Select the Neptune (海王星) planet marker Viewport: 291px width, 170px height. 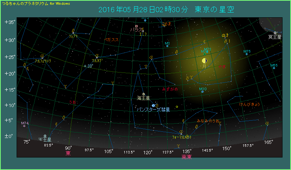[143, 94]
